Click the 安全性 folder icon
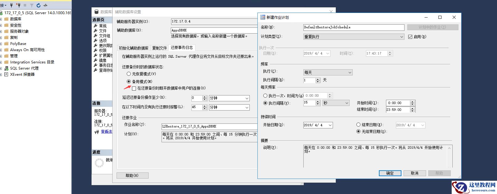The width and height of the screenshot is (497, 194). [6, 25]
